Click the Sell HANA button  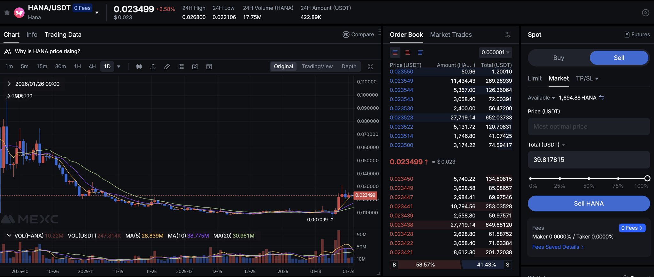[x=589, y=203]
